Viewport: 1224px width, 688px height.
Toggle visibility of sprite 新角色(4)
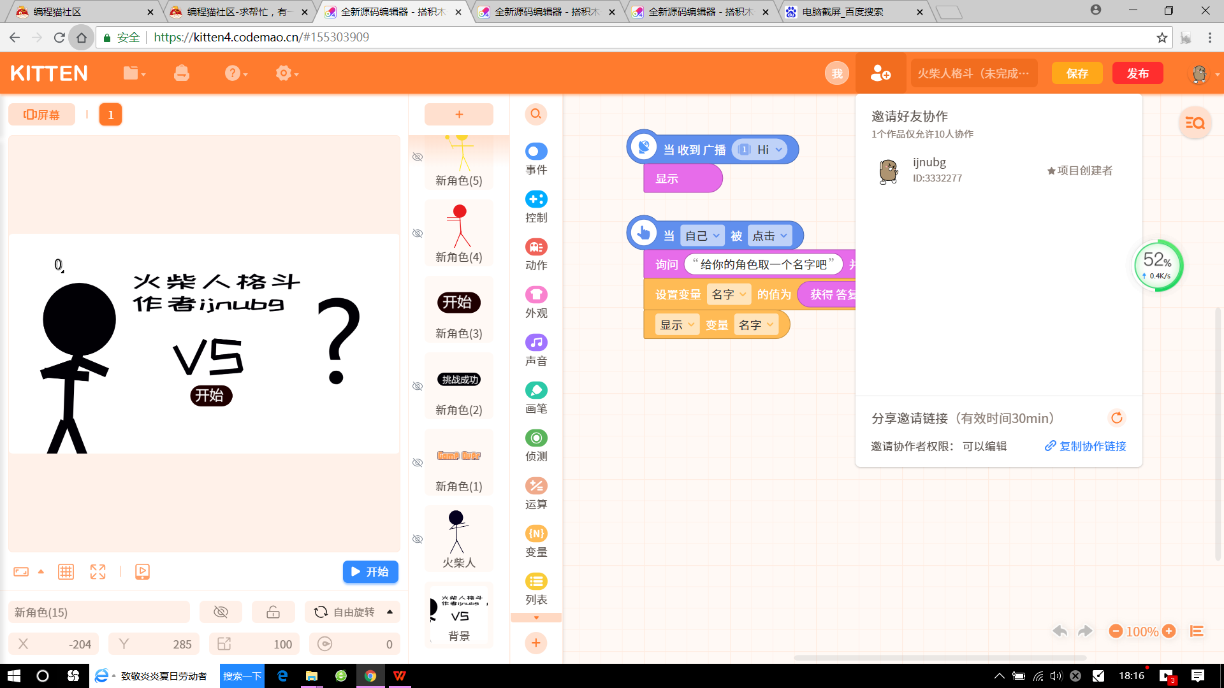pos(418,233)
